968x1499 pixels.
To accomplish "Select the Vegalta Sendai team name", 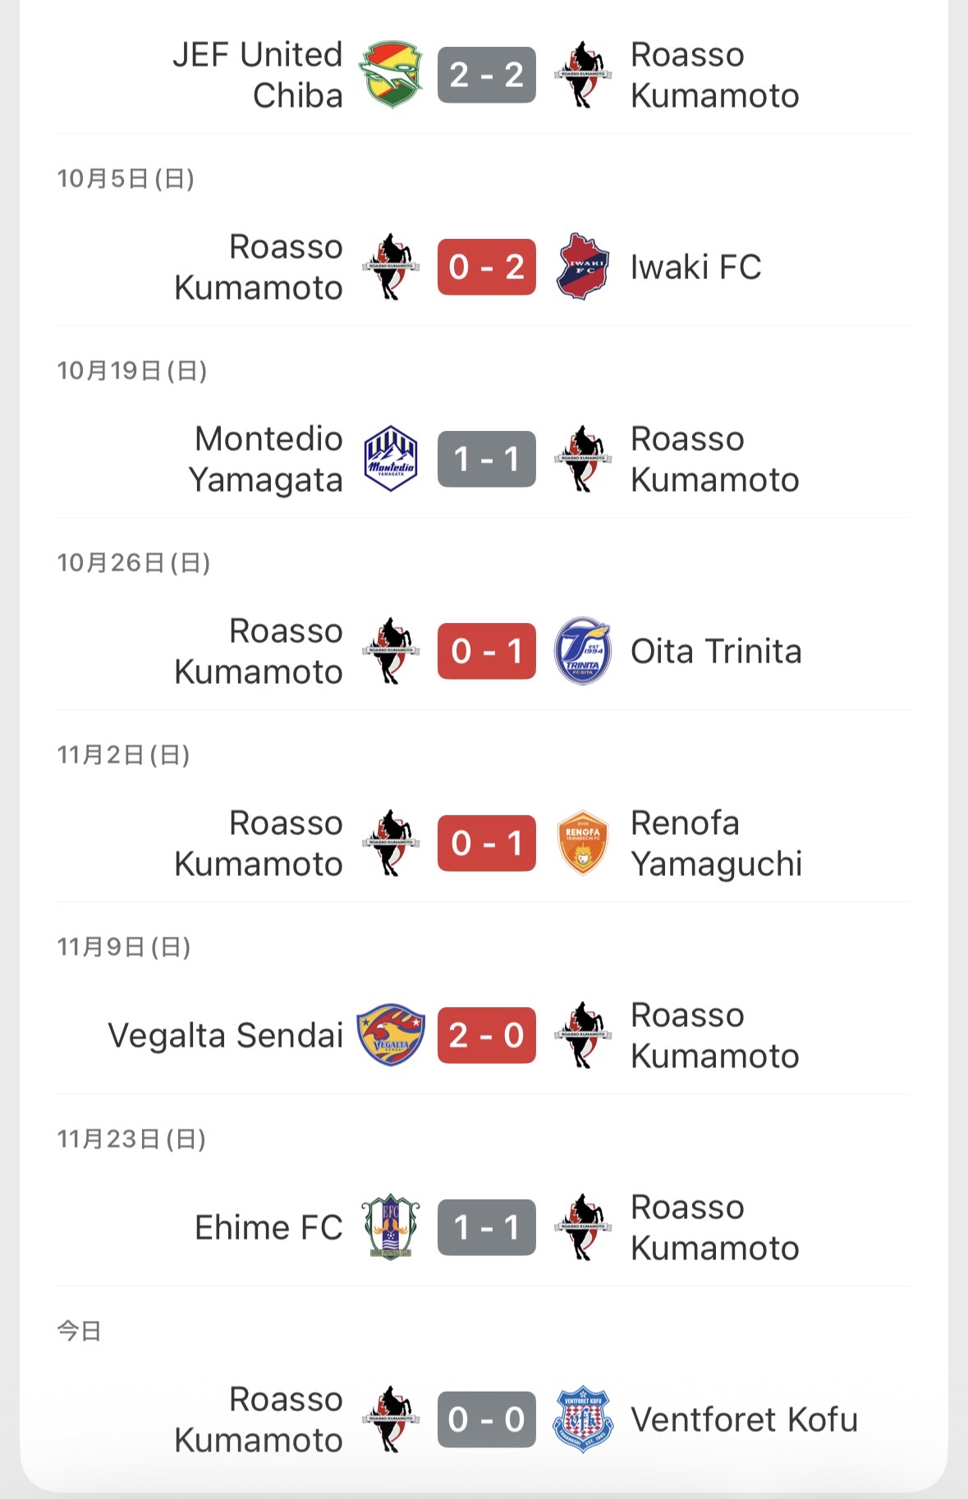I will pos(226,1035).
